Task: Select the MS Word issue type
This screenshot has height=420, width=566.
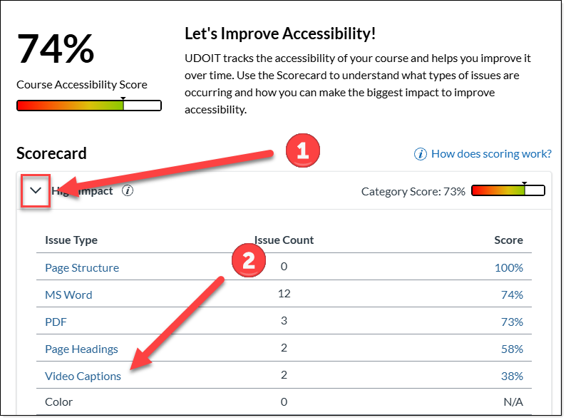Action: 68,294
